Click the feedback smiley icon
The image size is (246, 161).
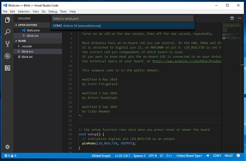pos(238,155)
